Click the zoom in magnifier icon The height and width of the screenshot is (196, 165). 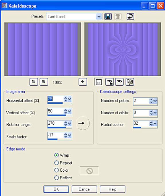click(x=44, y=82)
